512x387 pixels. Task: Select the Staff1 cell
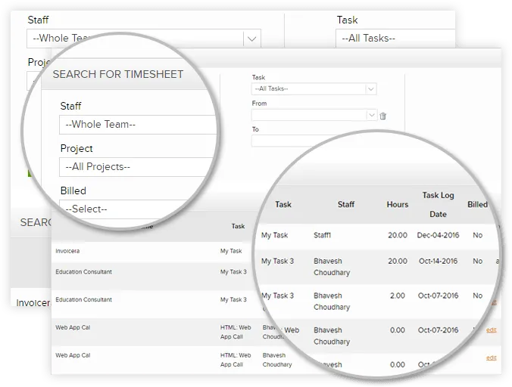point(323,235)
